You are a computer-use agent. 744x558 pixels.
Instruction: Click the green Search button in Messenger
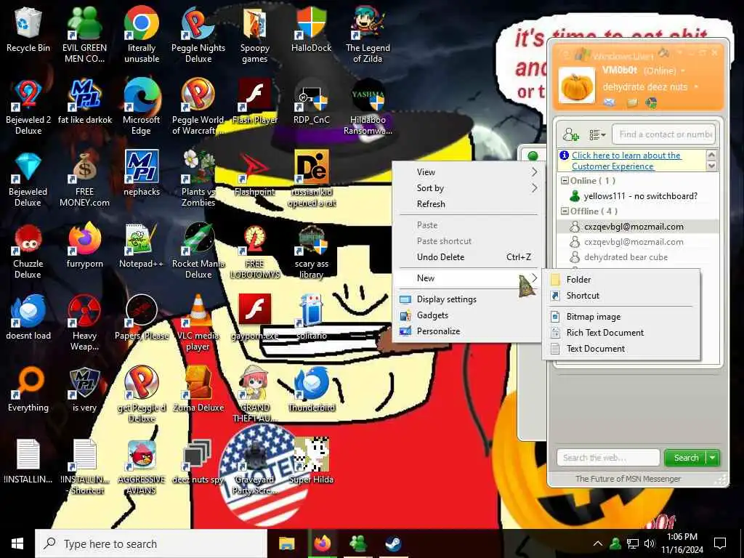686,458
